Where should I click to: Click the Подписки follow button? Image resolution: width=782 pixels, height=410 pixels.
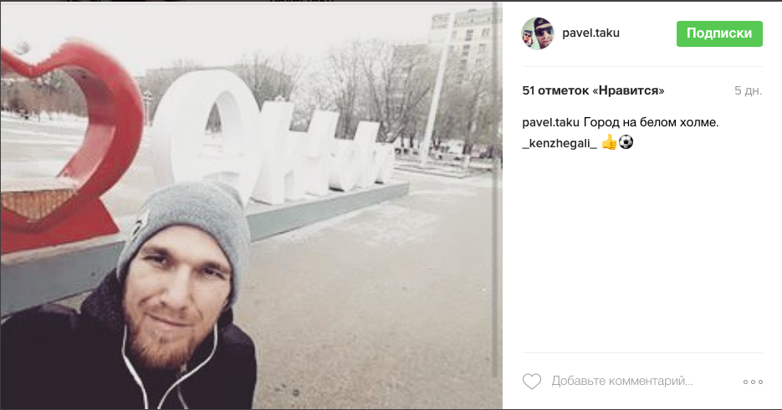(x=719, y=33)
